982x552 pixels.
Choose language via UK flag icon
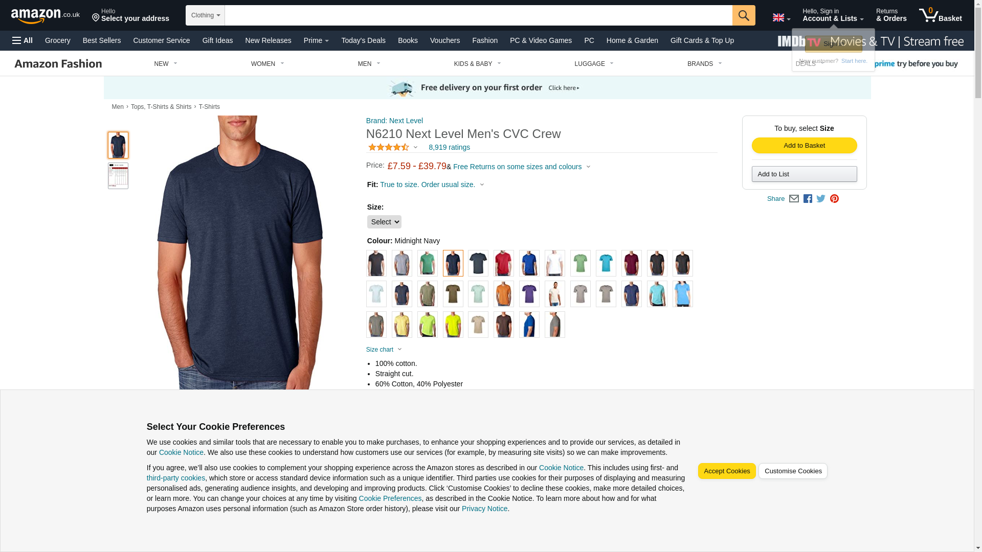tap(781, 18)
